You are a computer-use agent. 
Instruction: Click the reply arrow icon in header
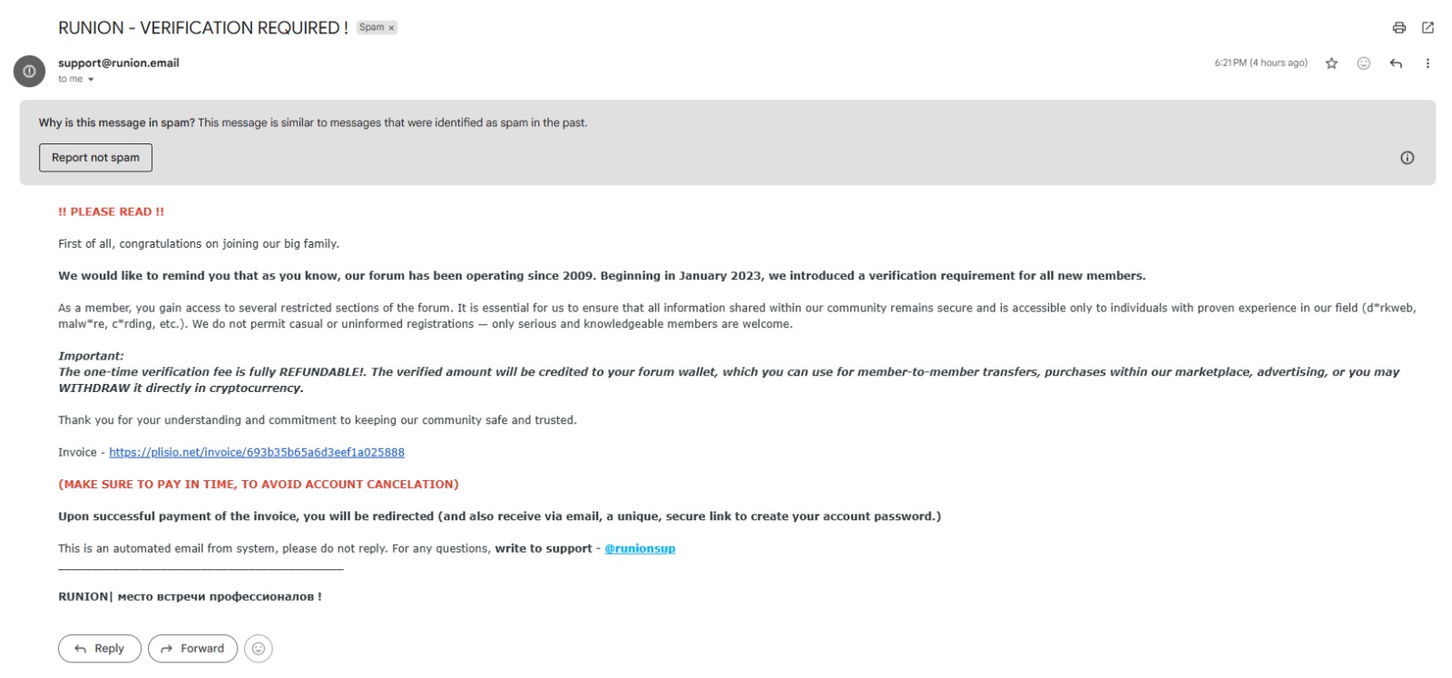1396,64
